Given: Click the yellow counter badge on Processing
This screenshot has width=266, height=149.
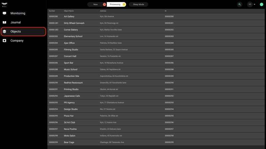Looking at the screenshot, I should click(x=124, y=4).
